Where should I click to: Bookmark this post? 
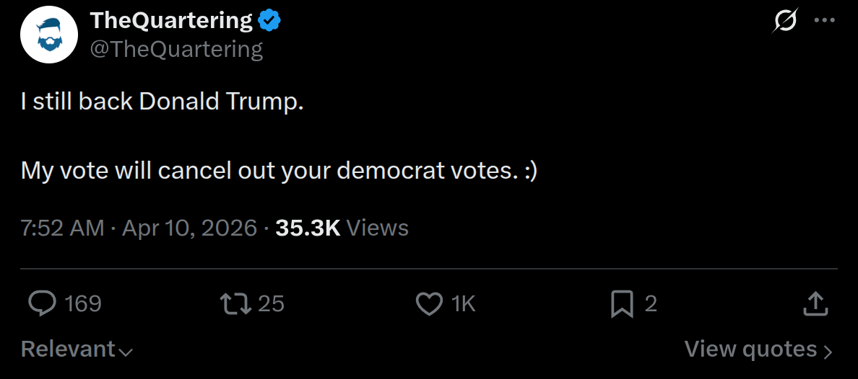[x=622, y=304]
